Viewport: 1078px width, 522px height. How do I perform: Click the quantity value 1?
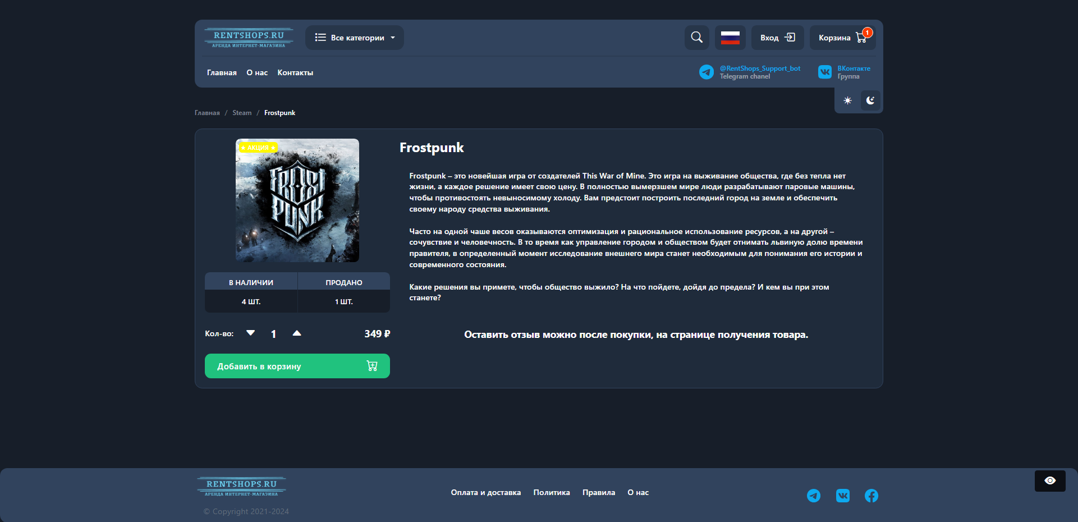point(273,334)
